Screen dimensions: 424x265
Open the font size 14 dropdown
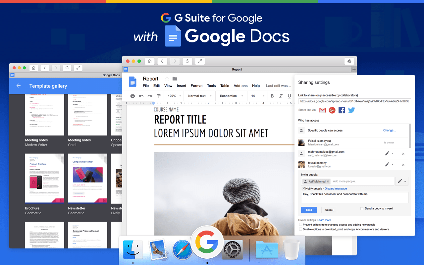pos(258,96)
